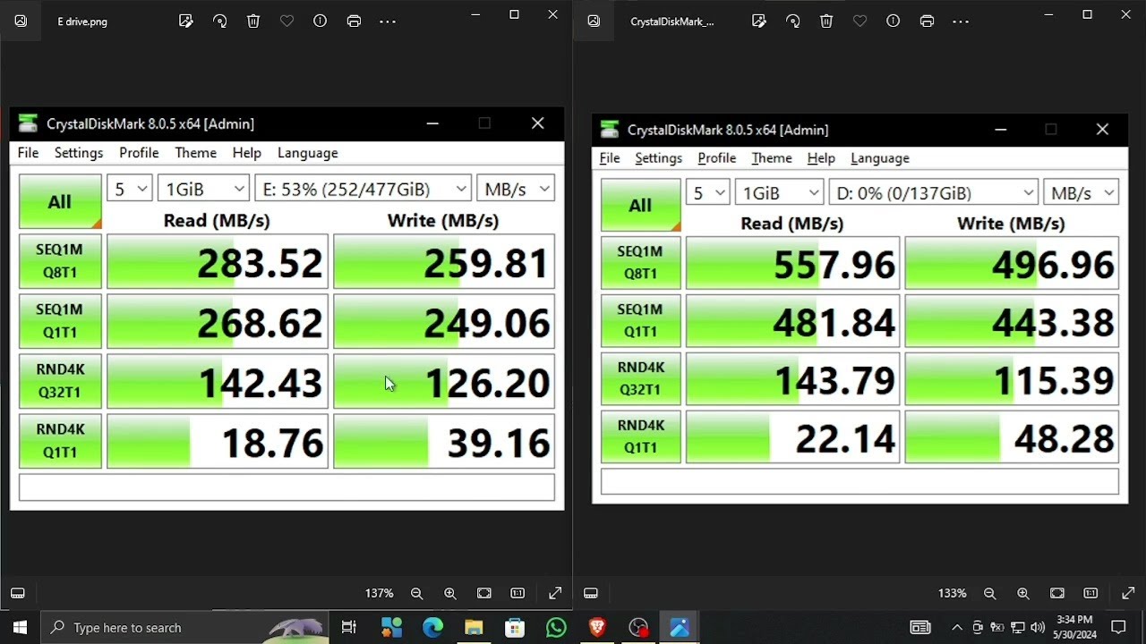Image resolution: width=1146 pixels, height=644 pixels.
Task: Click the 496.96 write result cell
Action: [1012, 263]
